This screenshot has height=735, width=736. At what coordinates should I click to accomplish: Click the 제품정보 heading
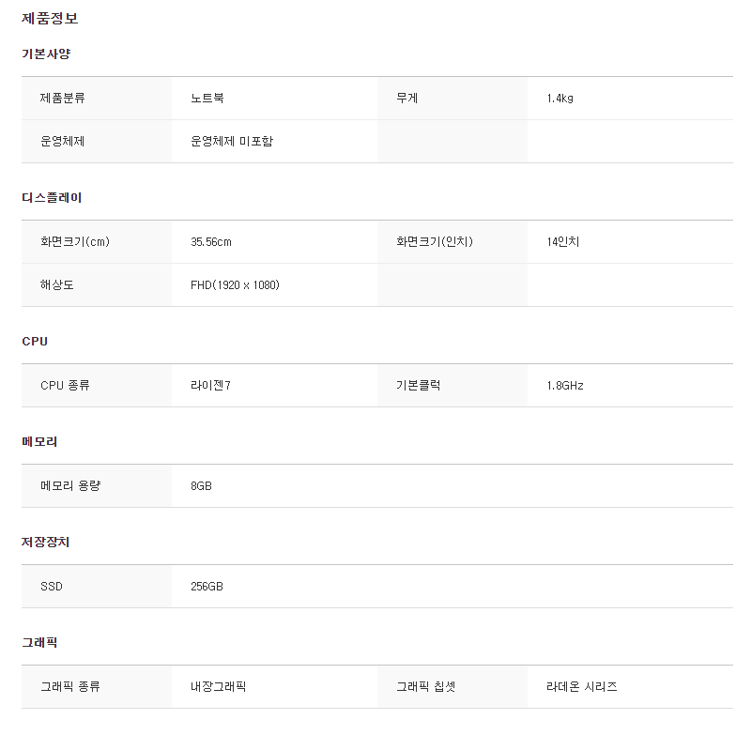point(50,19)
